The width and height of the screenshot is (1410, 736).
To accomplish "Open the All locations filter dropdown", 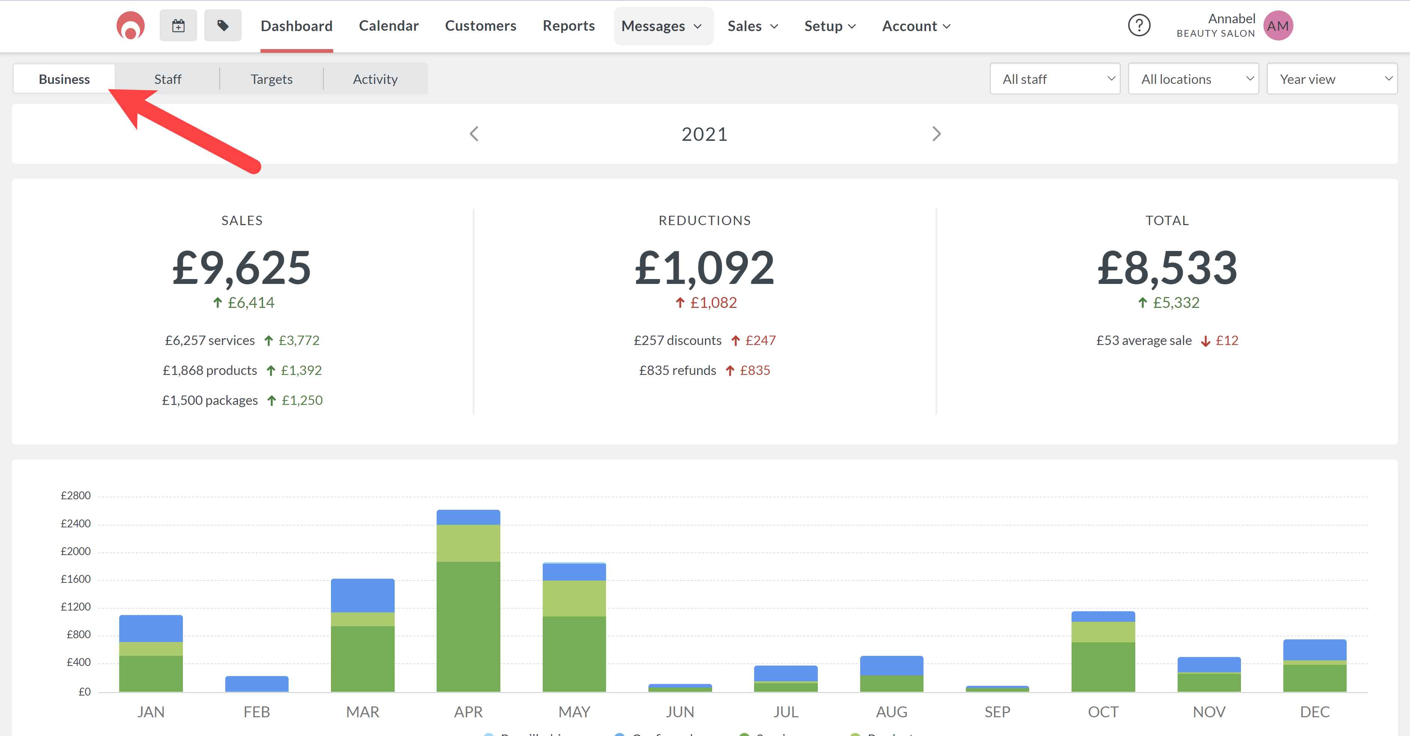I will pos(1193,79).
